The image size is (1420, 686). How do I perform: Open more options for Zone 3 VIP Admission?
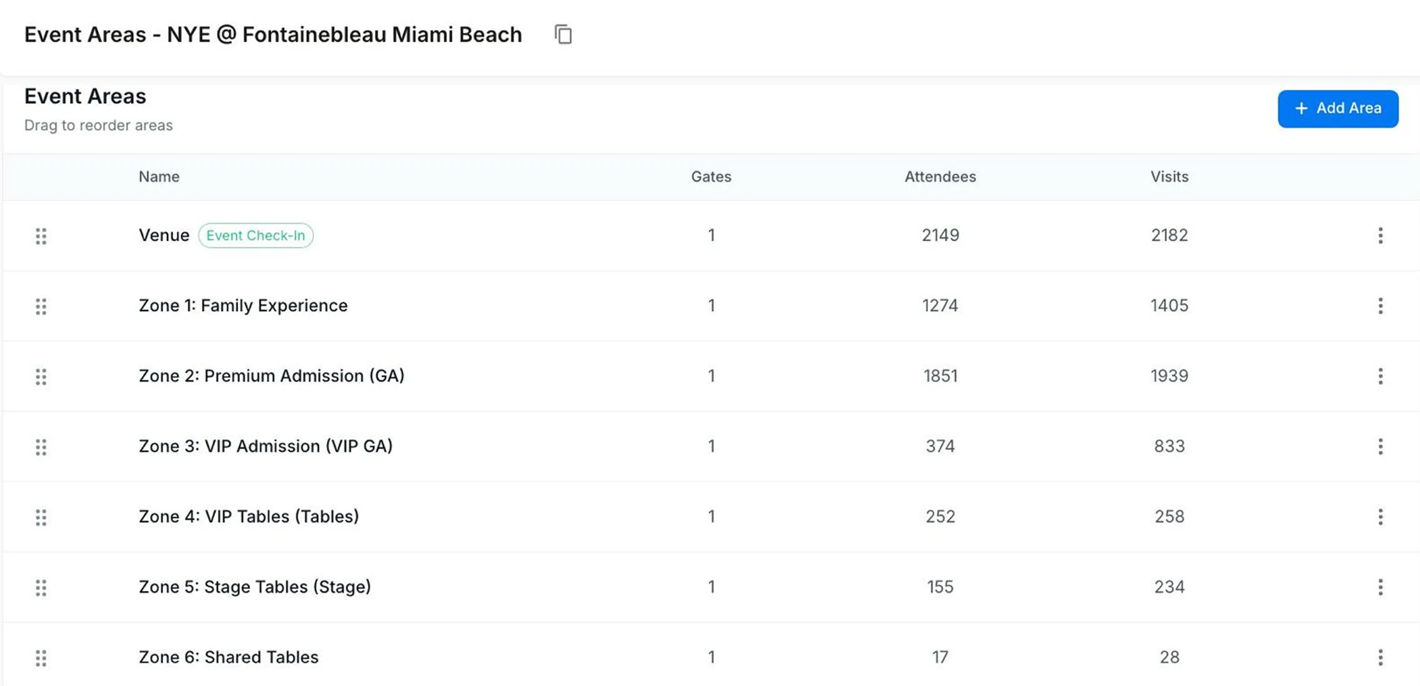[x=1380, y=446]
